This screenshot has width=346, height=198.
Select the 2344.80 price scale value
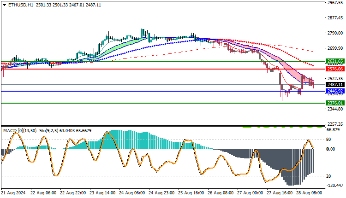click(x=335, y=109)
